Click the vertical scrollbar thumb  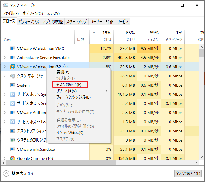[x=202, y=53]
